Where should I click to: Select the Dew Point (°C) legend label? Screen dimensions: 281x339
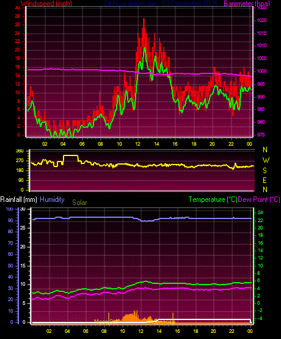pos(259,199)
